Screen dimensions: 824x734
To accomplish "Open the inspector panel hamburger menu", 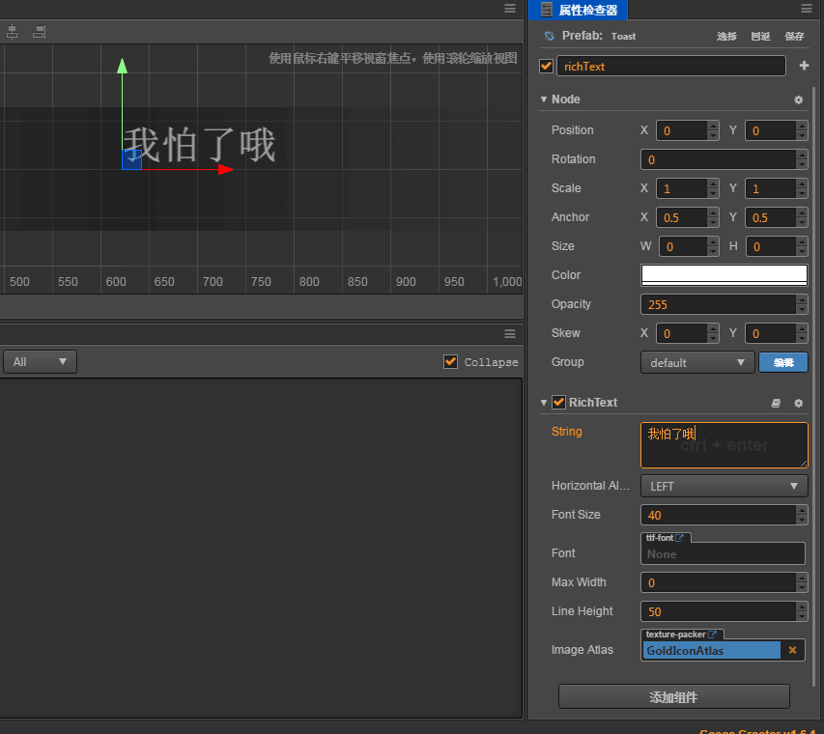I will tap(807, 9).
